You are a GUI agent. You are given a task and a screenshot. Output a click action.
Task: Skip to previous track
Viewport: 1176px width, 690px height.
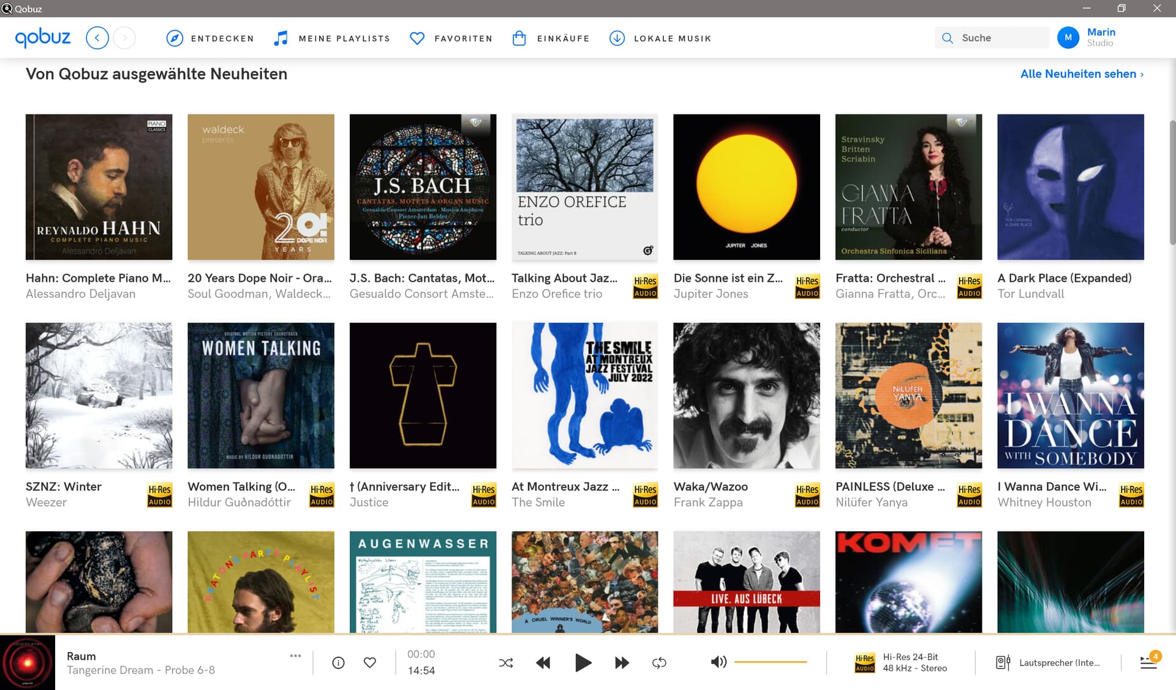[x=543, y=662]
